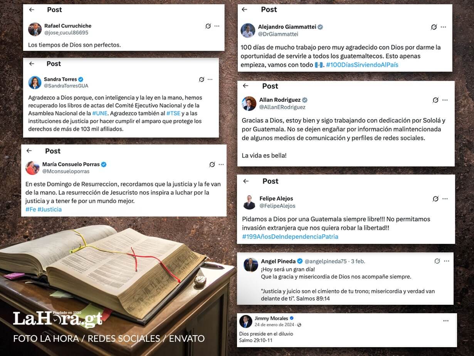Viewport: 474px width, 356px height.
Task: Click back arrow above Felipe Alejos post
Action: pyautogui.click(x=246, y=181)
